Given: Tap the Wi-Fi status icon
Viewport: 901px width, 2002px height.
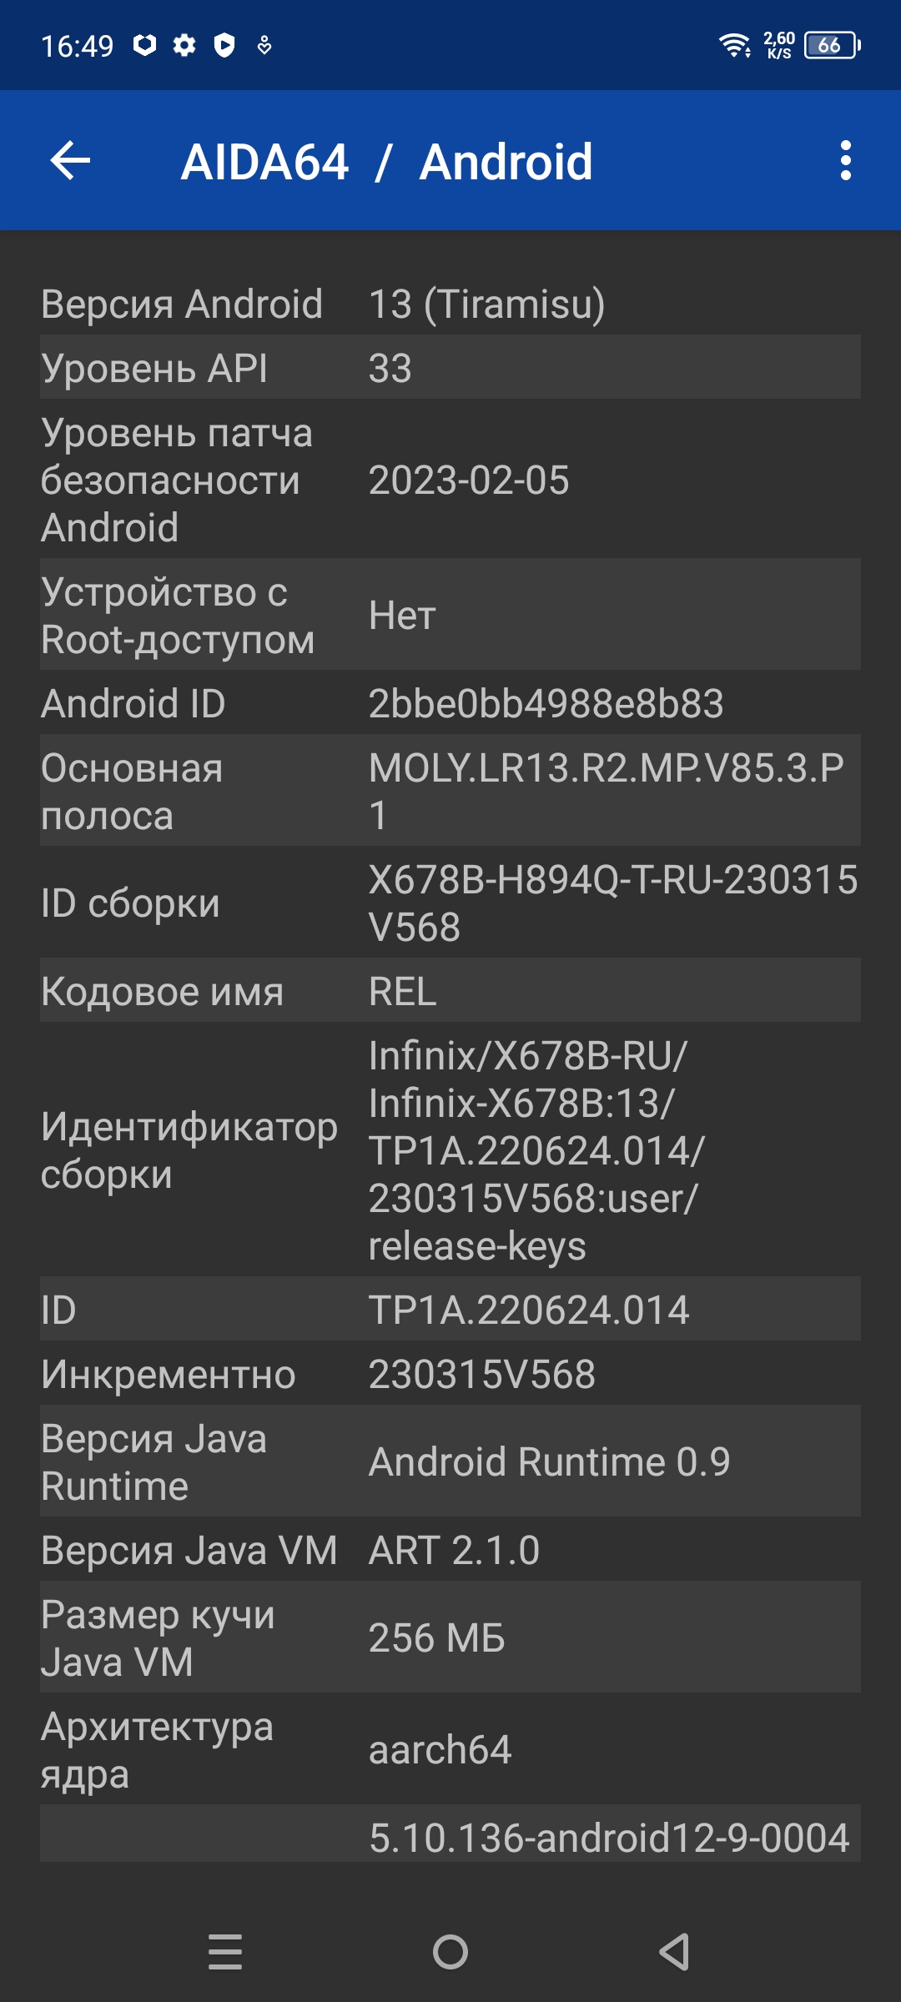Looking at the screenshot, I should [735, 45].
